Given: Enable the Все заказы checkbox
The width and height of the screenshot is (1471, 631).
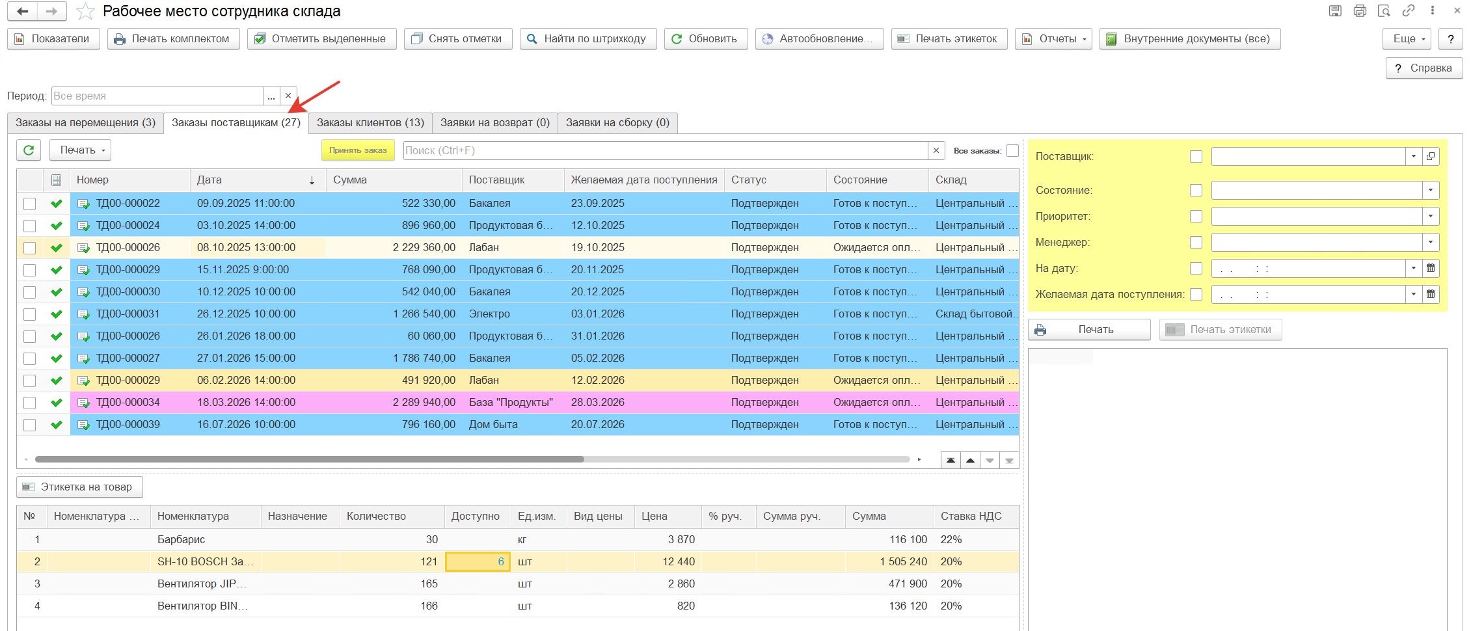Looking at the screenshot, I should pos(1012,150).
